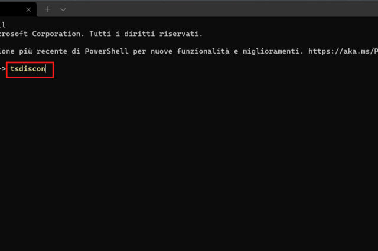Expand the new tab profile dropdown
This screenshot has height=251, width=378.
63,9
